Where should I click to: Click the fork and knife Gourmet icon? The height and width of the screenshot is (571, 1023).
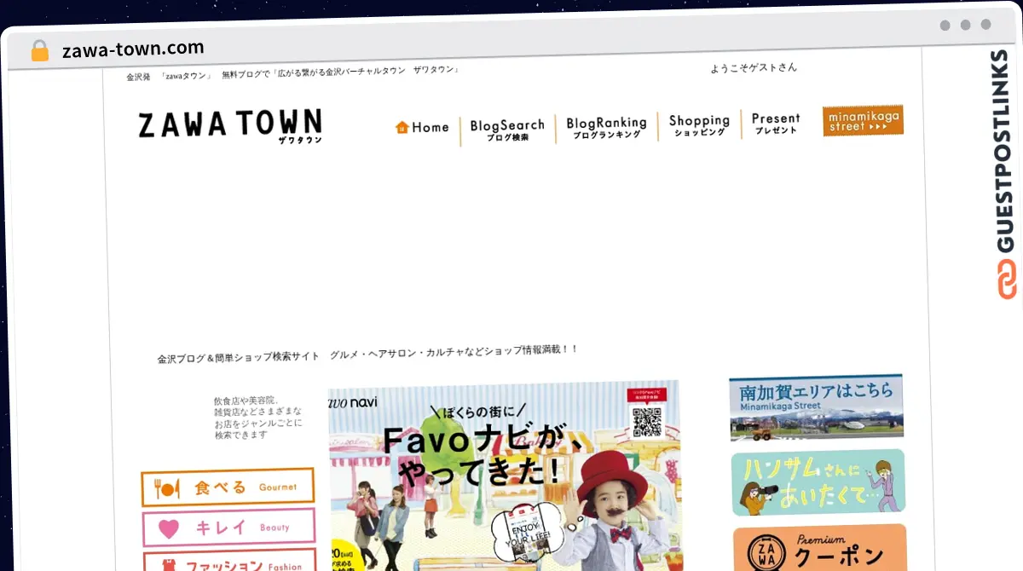(x=167, y=487)
